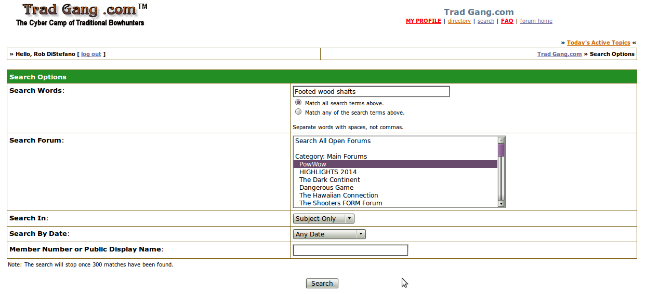Focus the Search Words text field

(371, 92)
